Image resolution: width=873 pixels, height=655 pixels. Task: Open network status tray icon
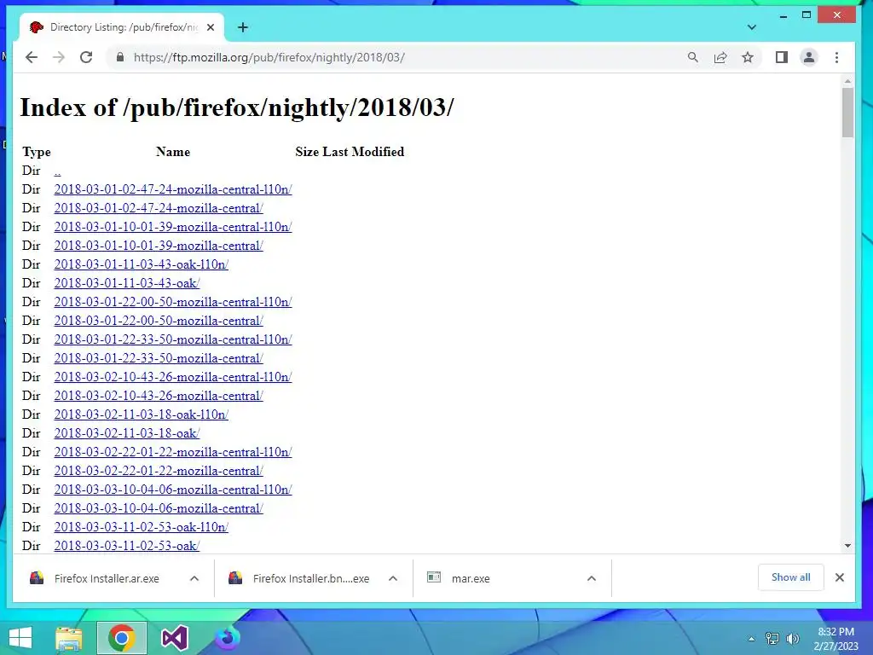click(772, 639)
